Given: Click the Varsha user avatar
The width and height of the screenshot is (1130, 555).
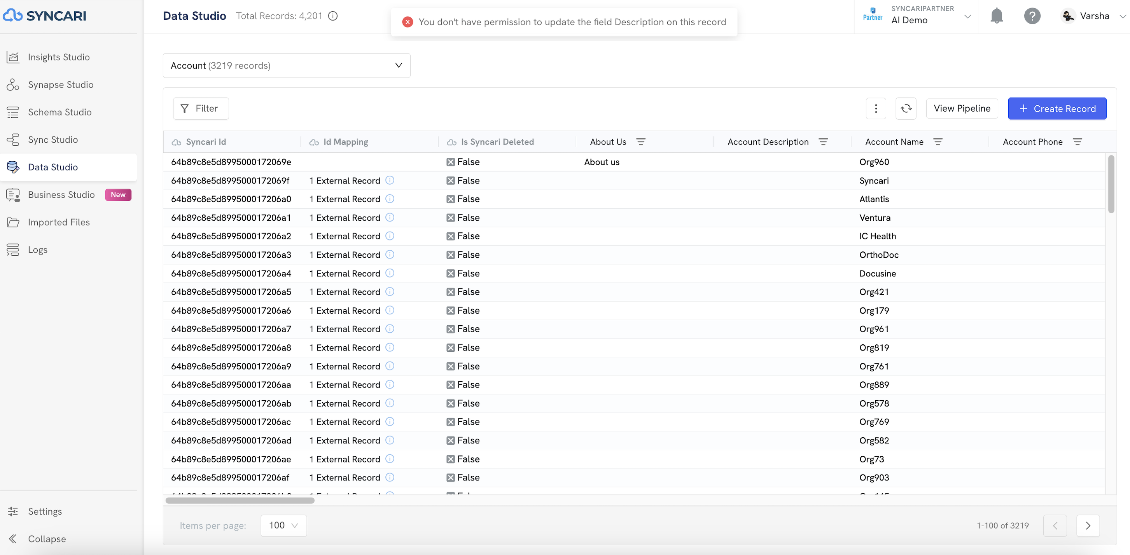Looking at the screenshot, I should [x=1068, y=16].
